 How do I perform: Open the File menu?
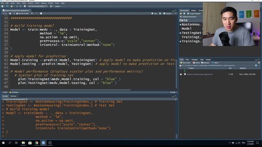tap(2, 3)
